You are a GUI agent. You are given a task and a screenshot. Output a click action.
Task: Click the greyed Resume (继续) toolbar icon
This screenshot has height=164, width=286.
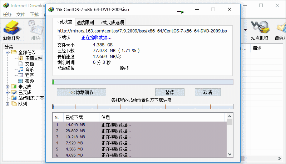35,28
